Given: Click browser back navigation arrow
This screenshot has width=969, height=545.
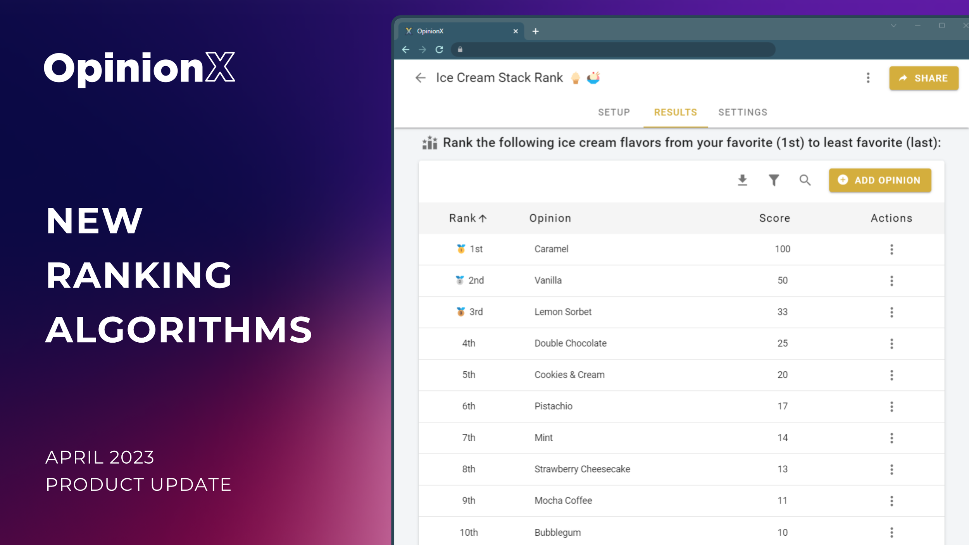Looking at the screenshot, I should [406, 50].
